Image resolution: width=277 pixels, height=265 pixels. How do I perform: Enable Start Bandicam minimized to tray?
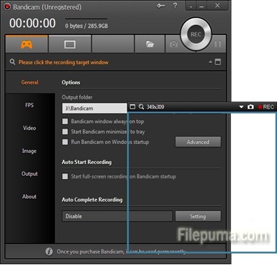point(65,132)
